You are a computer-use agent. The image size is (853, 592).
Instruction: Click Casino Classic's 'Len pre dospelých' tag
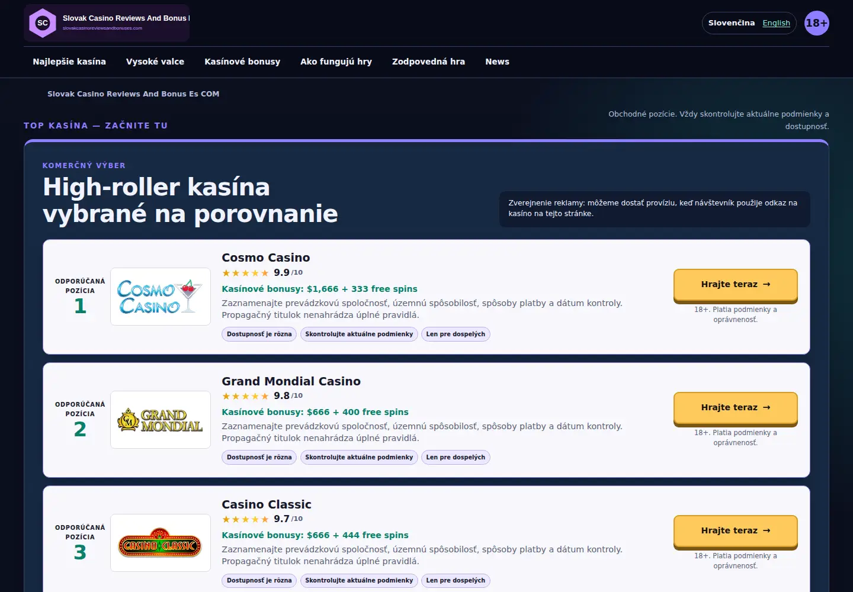click(x=456, y=581)
